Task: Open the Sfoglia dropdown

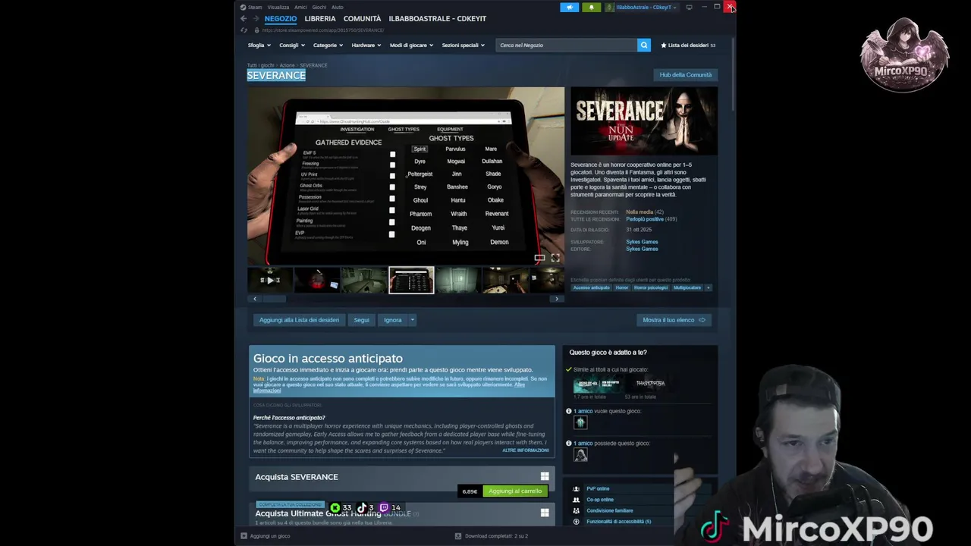Action: click(259, 45)
